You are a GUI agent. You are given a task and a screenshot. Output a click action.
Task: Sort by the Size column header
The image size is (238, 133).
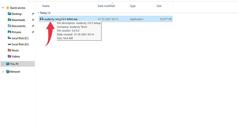point(159,6)
